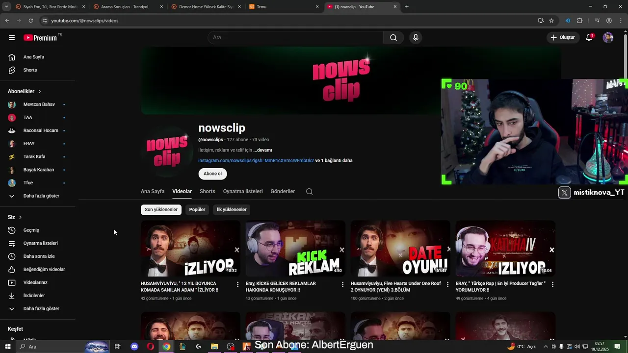Reload the page
Viewport: 628px width, 353px height.
30,21
